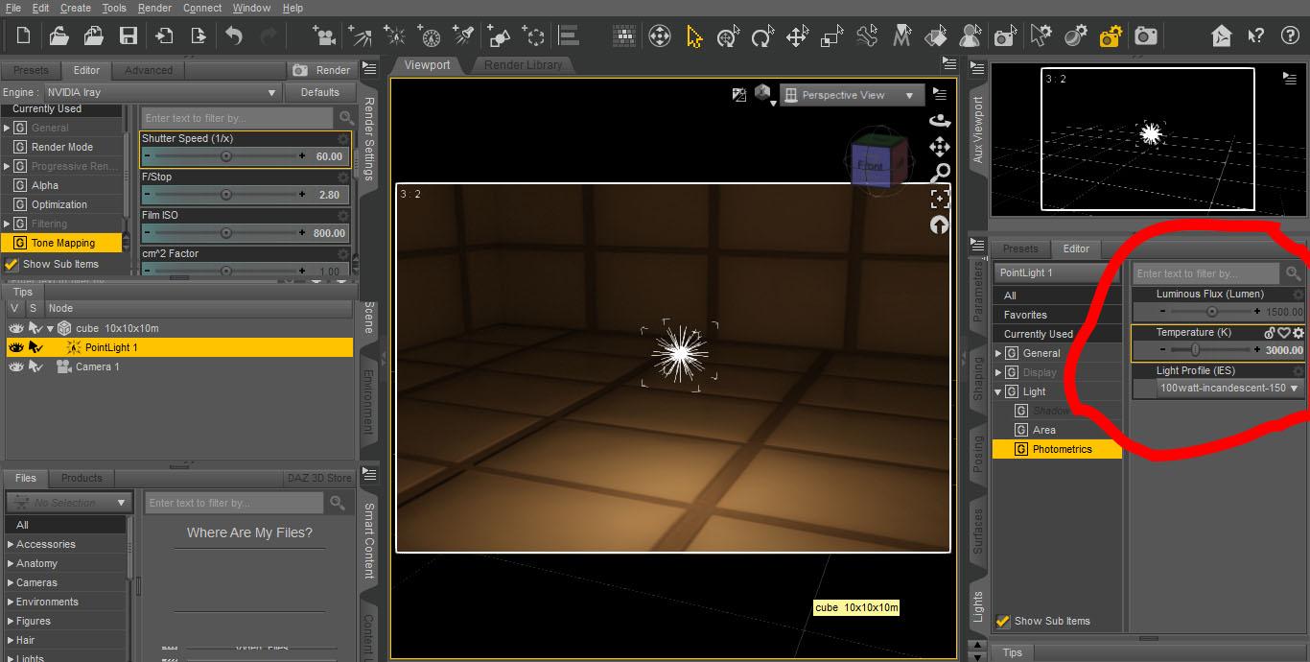1310x662 pixels.
Task: Toggle selectability arrow for Camera 1
Action: [x=35, y=366]
